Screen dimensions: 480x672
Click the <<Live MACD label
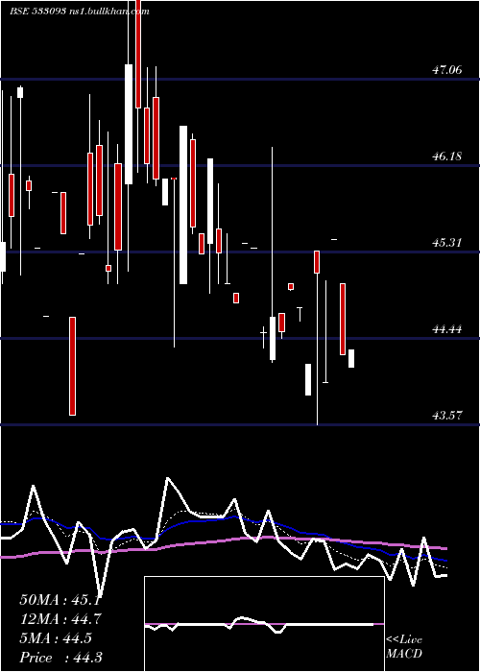point(404,646)
